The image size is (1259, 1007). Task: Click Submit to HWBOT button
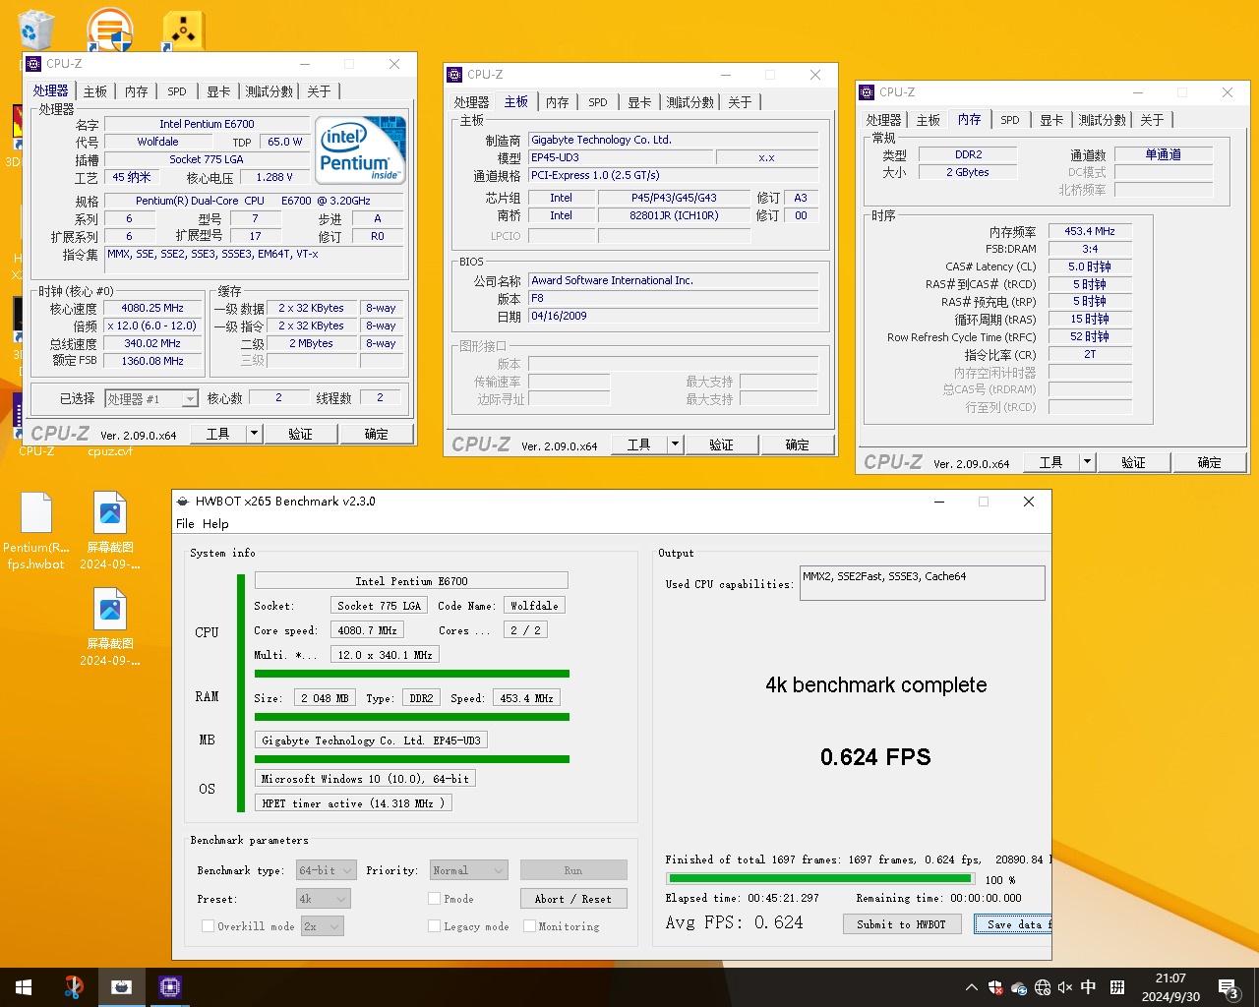(901, 924)
